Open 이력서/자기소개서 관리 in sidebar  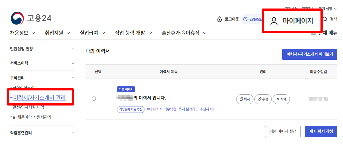tap(39, 98)
